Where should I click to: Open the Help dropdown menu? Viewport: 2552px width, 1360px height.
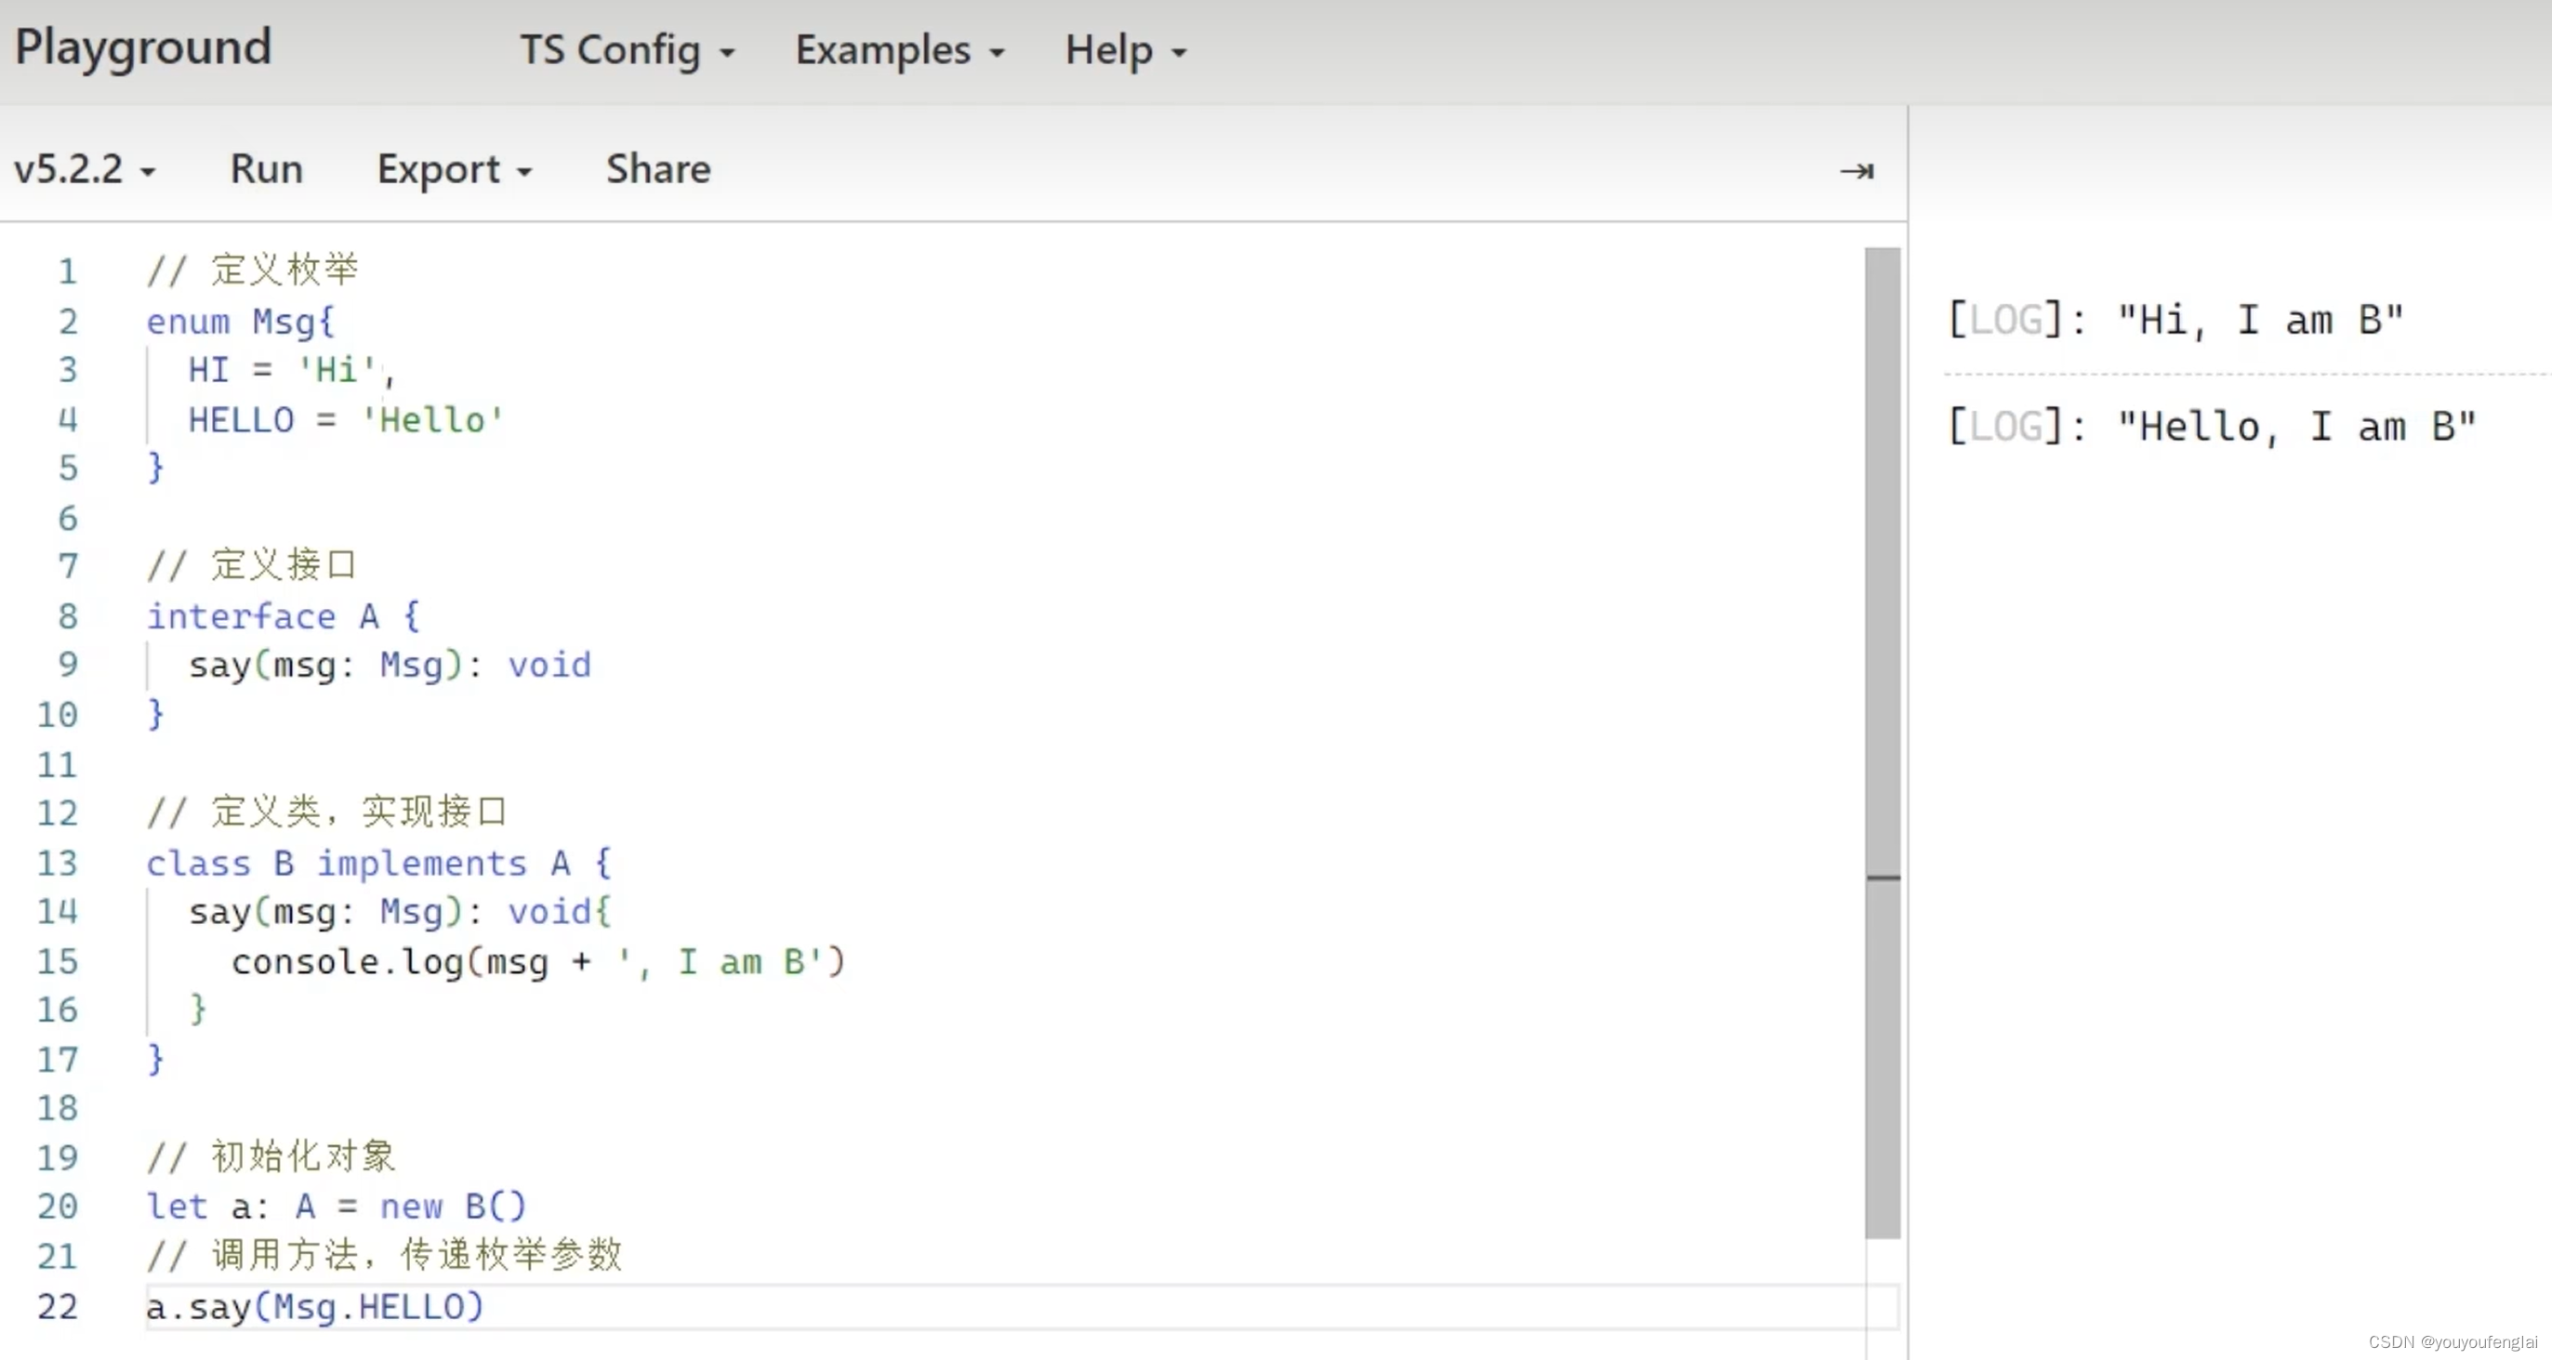click(1126, 49)
